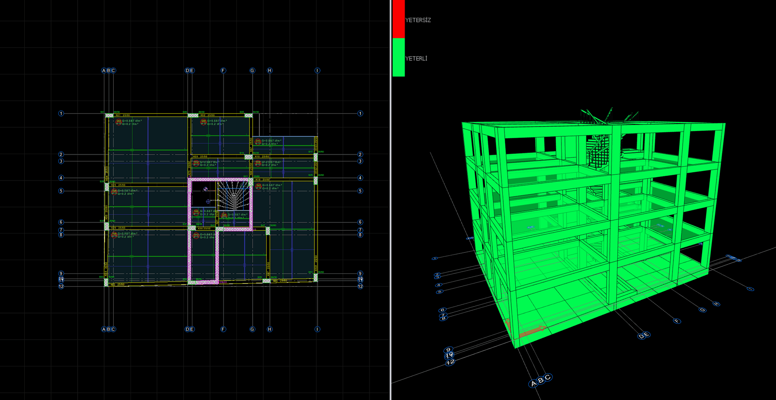Image resolution: width=776 pixels, height=400 pixels.
Task: Select right axis bubble 5 in plan
Action: click(360, 191)
